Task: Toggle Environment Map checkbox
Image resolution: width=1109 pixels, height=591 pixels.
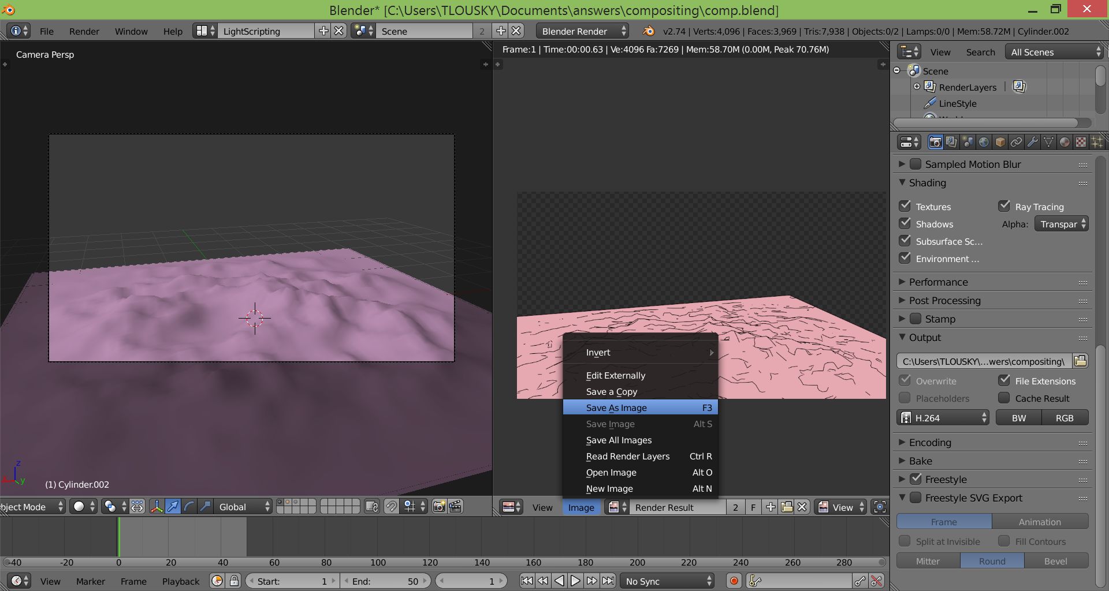Action: click(x=905, y=258)
